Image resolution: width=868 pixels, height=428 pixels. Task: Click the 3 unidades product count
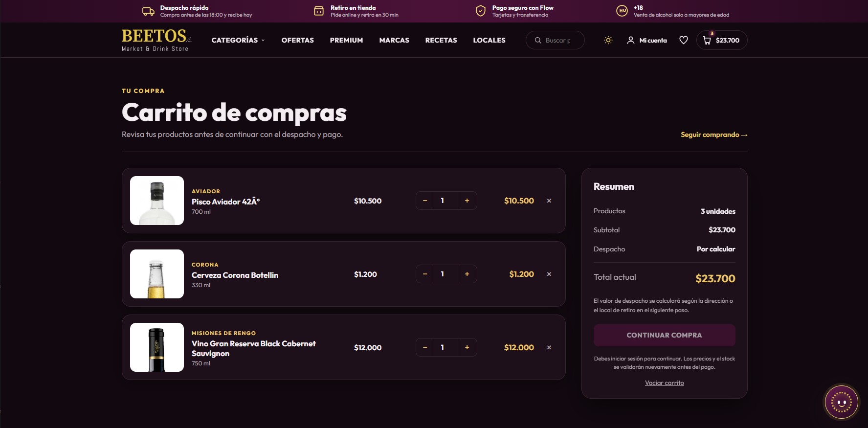pos(718,211)
